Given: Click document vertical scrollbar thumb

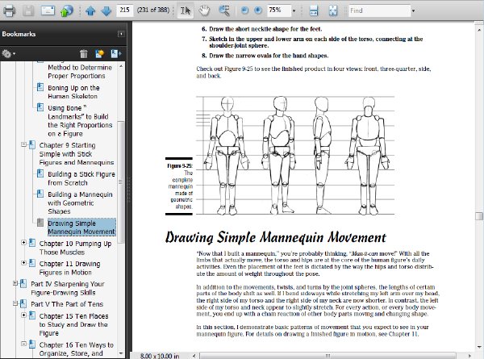Looking at the screenshot, I should tap(479, 216).
